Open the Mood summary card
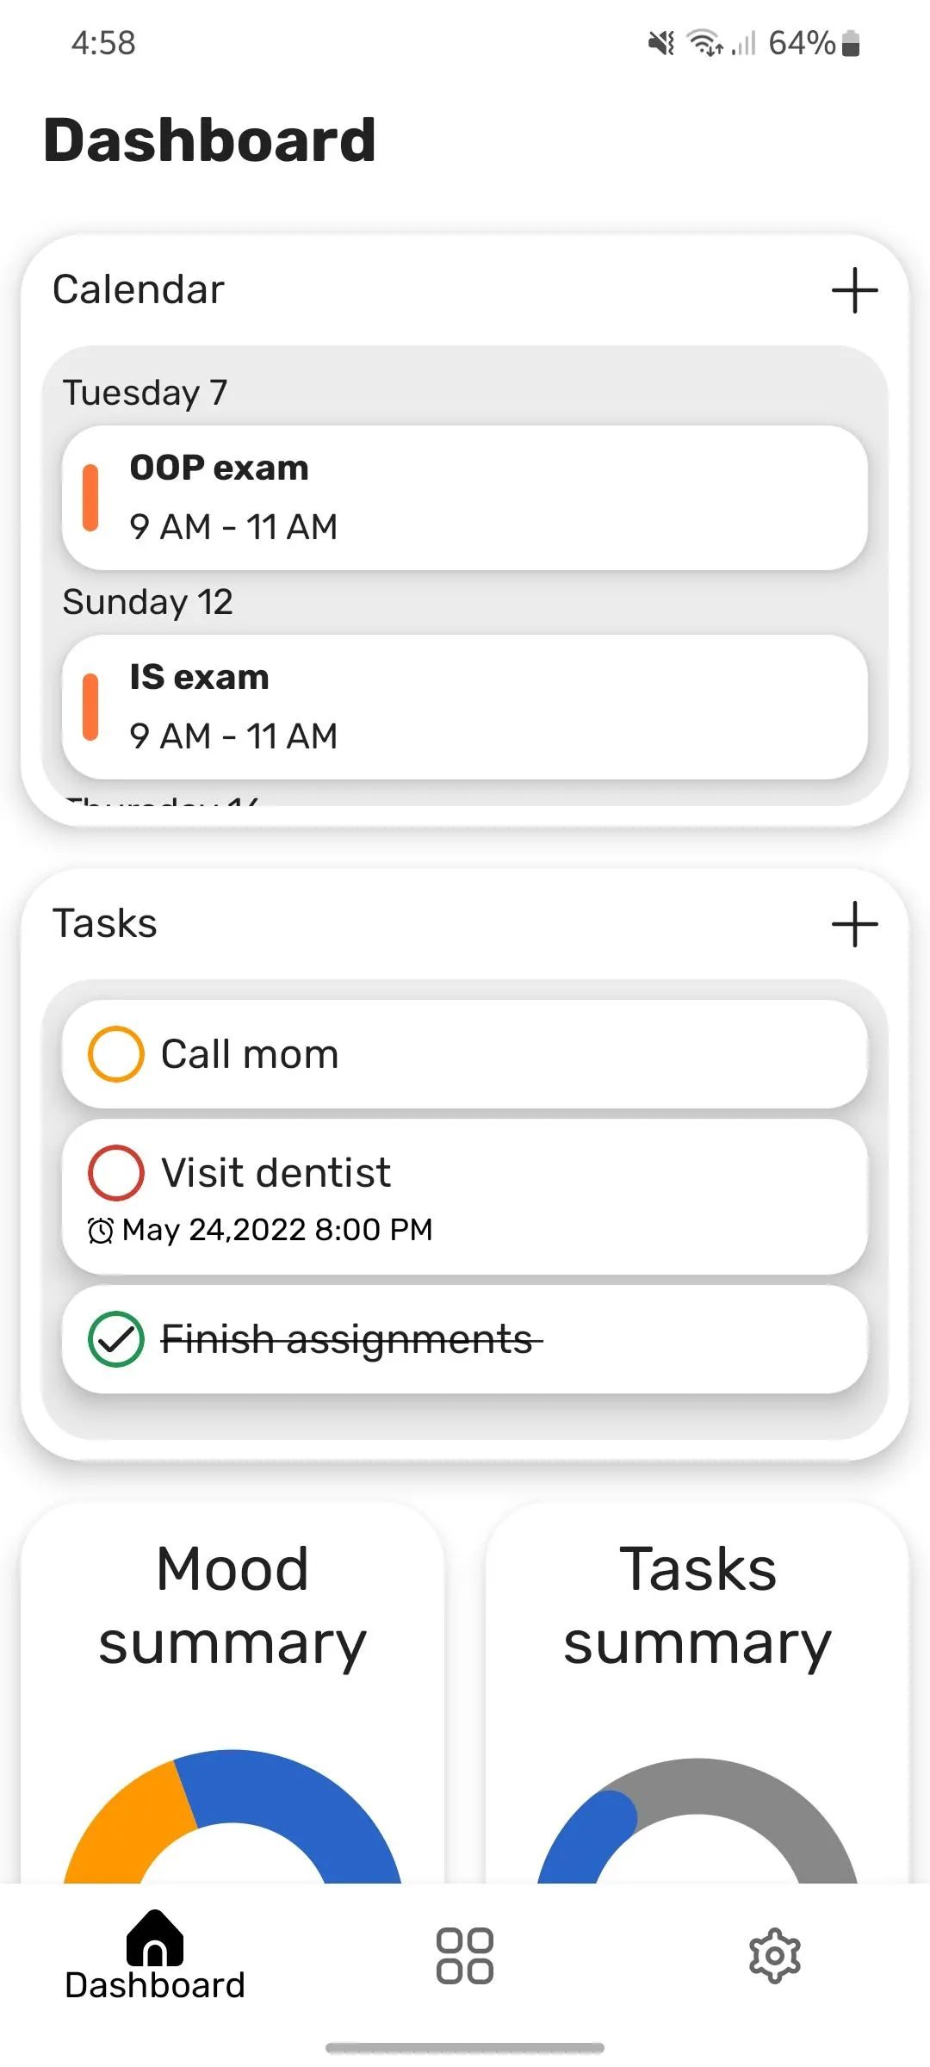The height and width of the screenshot is (2067, 930). [232, 1606]
